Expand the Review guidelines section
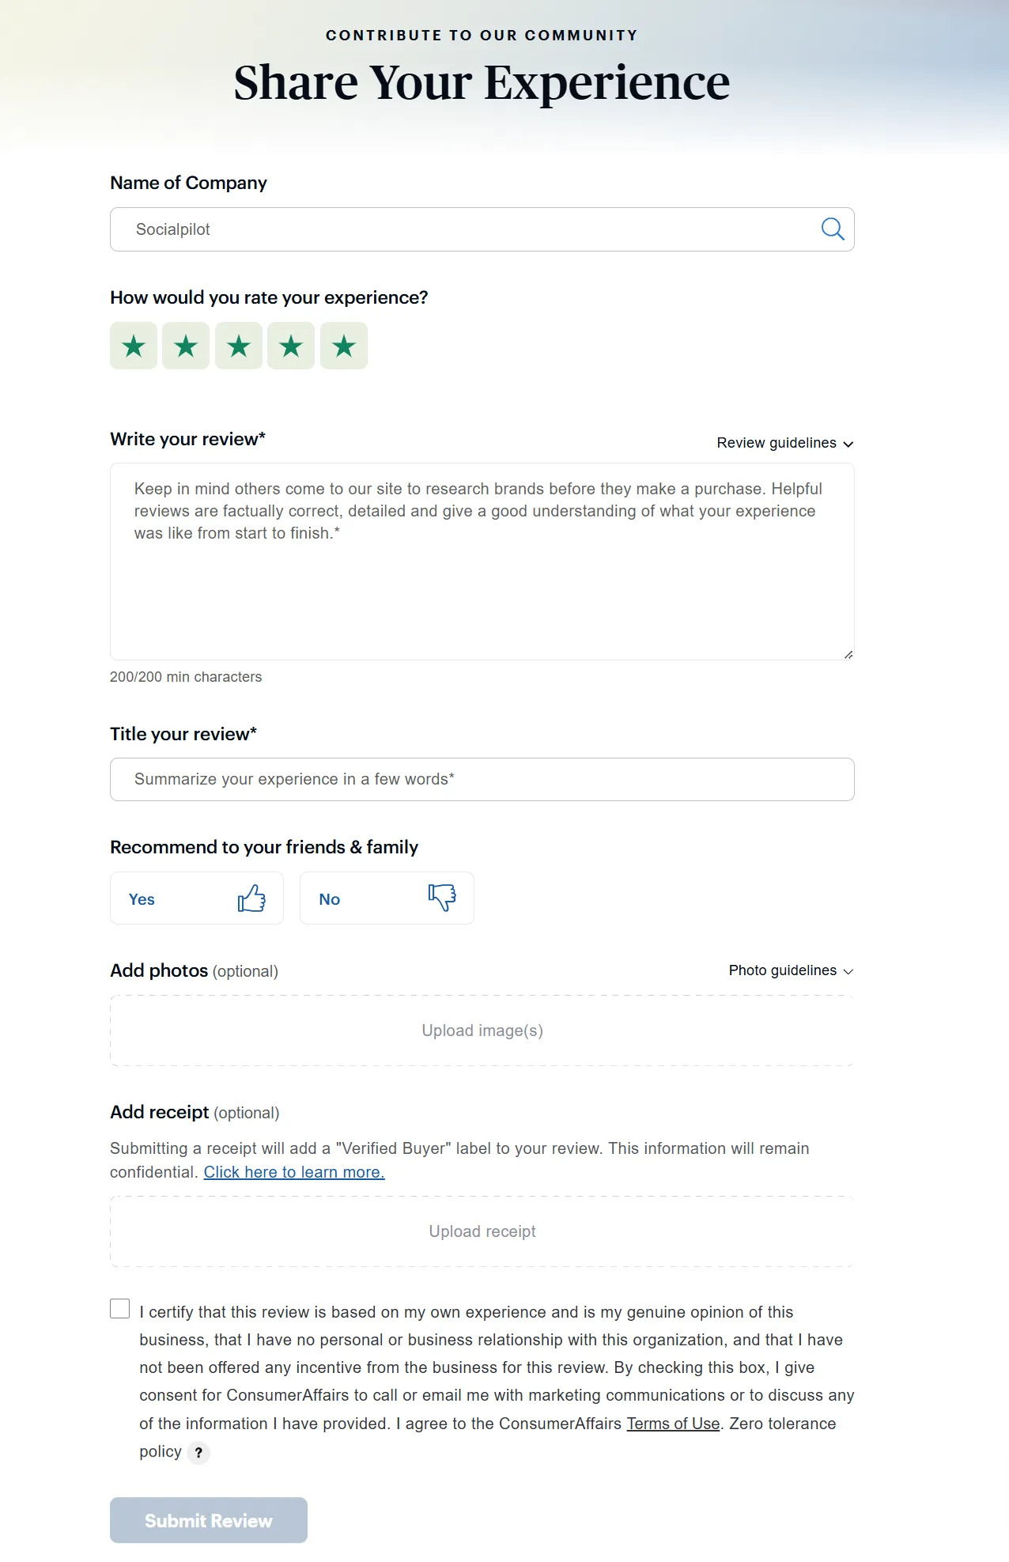1009x1562 pixels. (785, 443)
